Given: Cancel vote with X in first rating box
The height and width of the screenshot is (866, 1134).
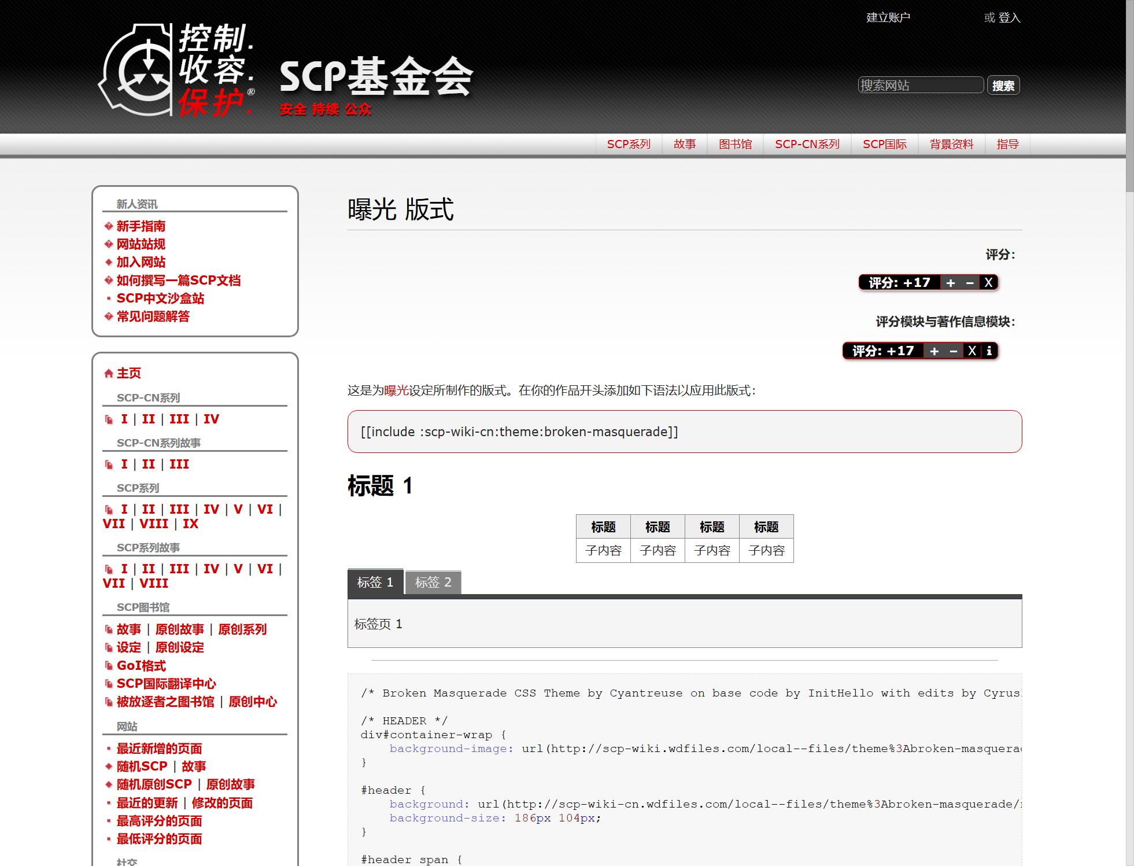Looking at the screenshot, I should [988, 283].
